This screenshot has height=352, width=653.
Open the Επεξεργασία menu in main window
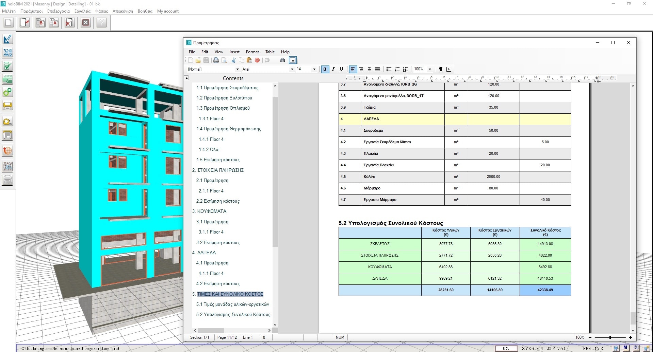coord(59,11)
